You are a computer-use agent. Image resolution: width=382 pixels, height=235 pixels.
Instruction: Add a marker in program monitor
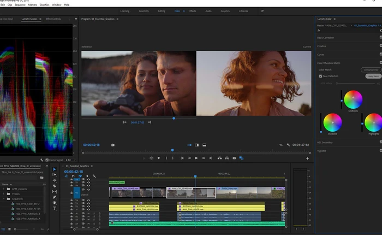[159, 158]
